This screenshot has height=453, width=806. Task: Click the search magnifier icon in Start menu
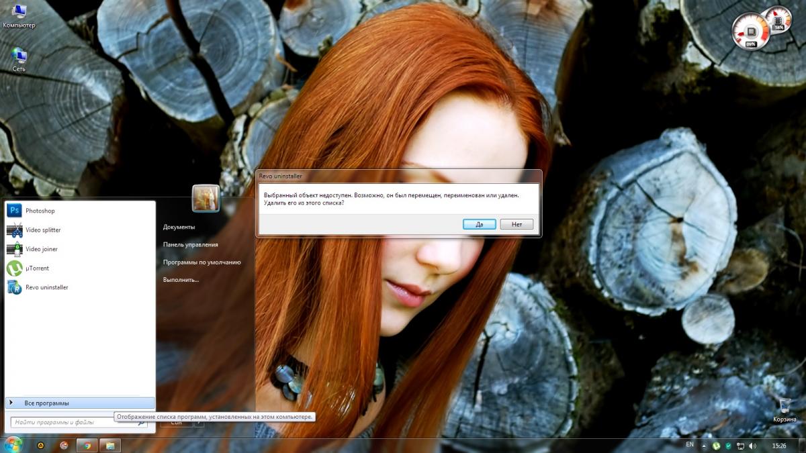[x=142, y=422]
